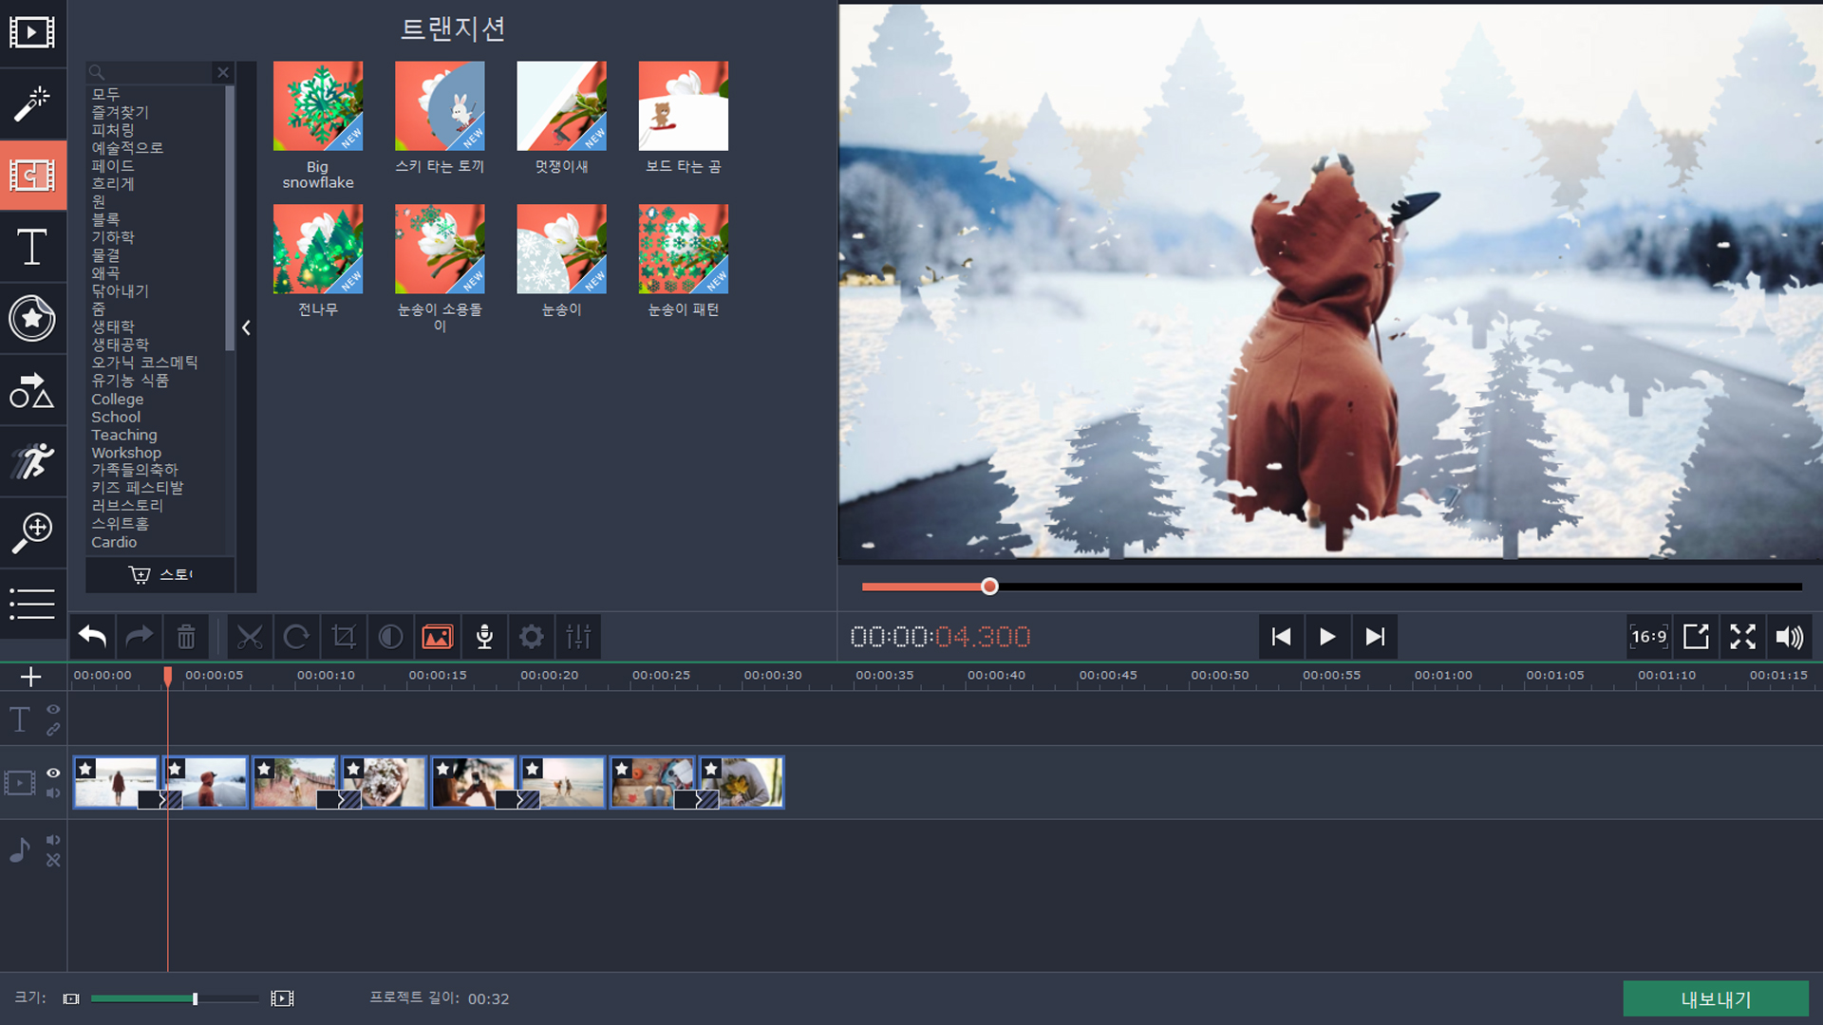The height and width of the screenshot is (1025, 1823).
Task: Click the playback progress slider under the preview
Action: point(989,587)
